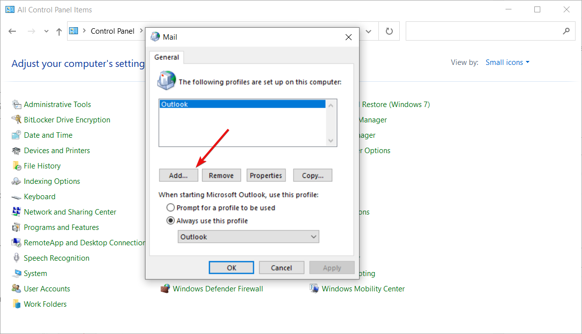Click the search magnifier icon
The height and width of the screenshot is (334, 582).
coord(566,31)
